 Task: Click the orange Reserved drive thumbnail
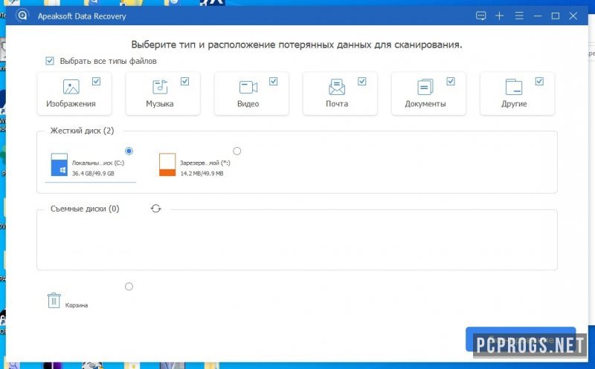pos(167,165)
